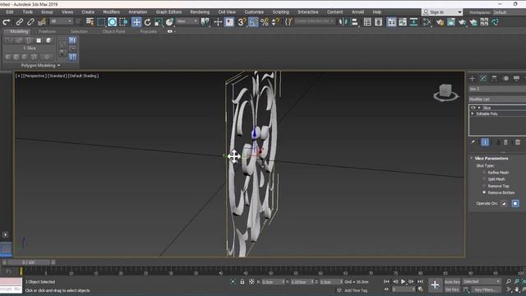Toggle Angle Snap button
The height and width of the screenshot is (296, 526).
253,22
